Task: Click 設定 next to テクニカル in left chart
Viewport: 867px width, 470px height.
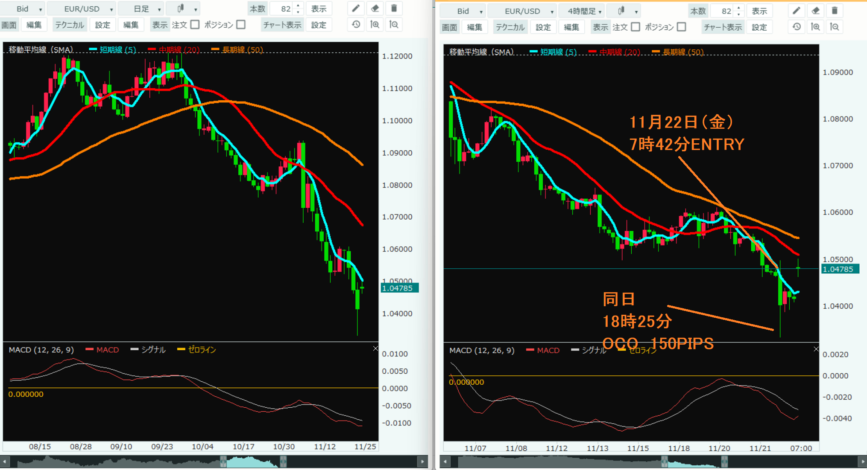Action: click(x=103, y=25)
